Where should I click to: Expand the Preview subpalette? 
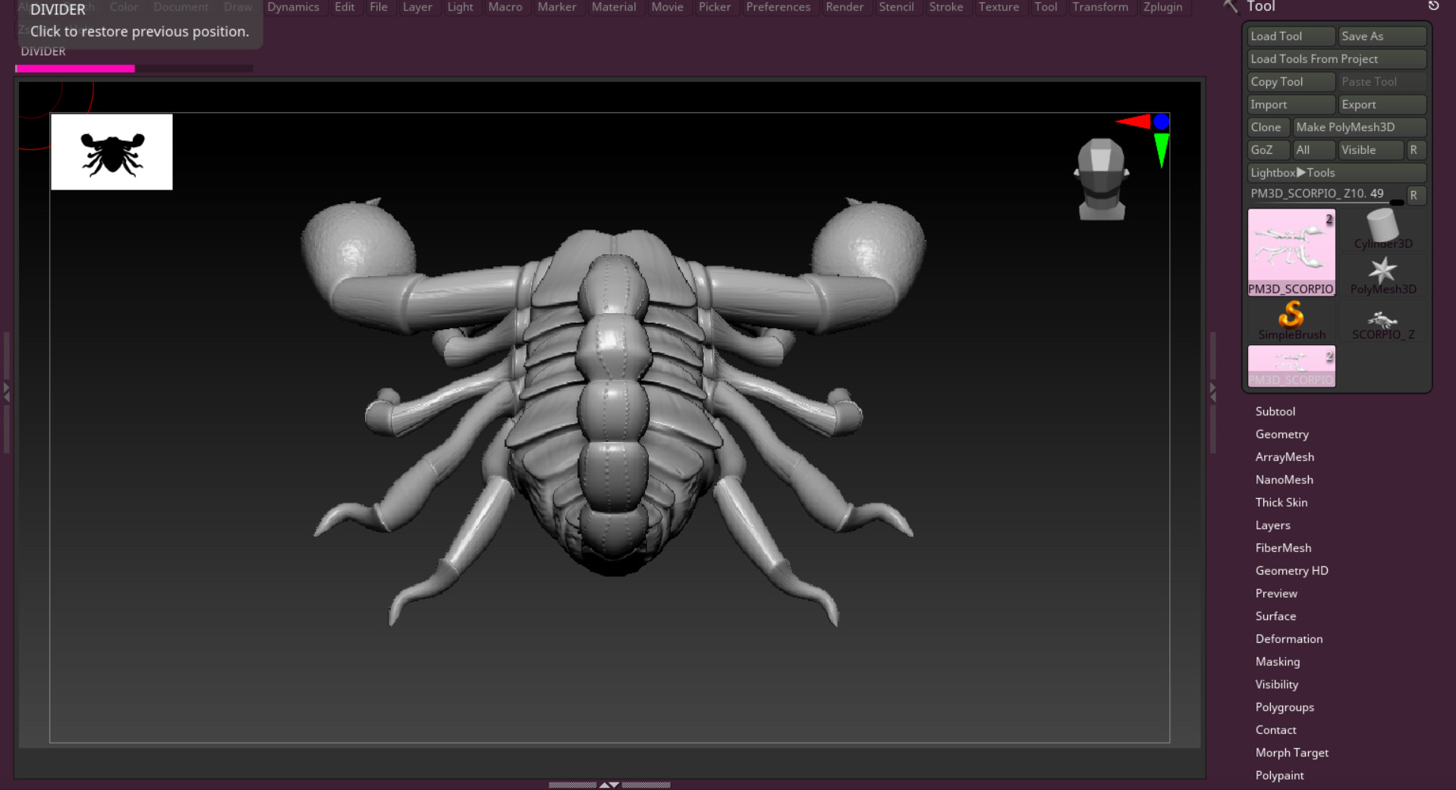click(1276, 594)
